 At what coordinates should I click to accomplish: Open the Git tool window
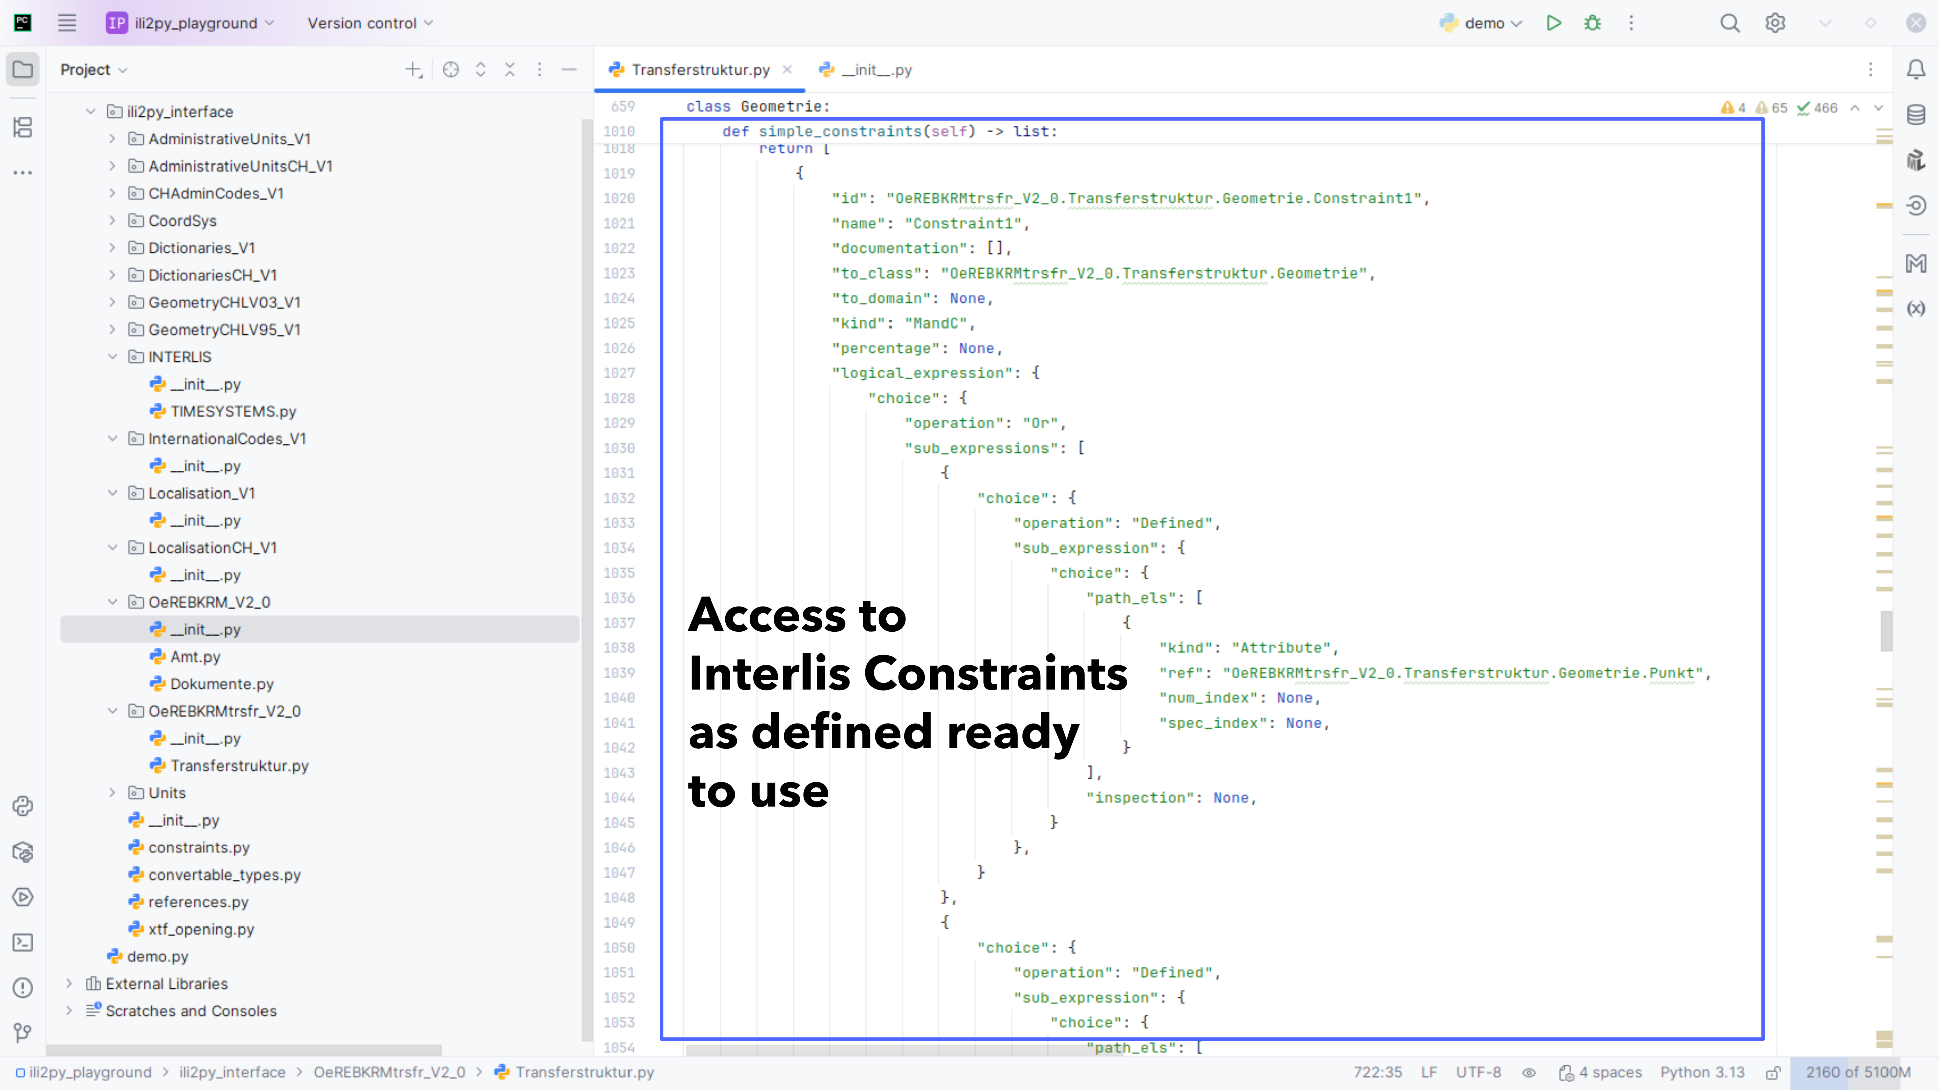click(23, 1033)
